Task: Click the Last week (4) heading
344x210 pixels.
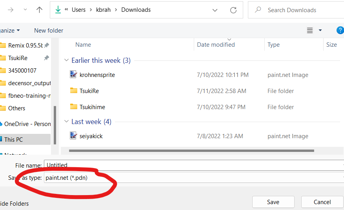Action: pyautogui.click(x=91, y=122)
